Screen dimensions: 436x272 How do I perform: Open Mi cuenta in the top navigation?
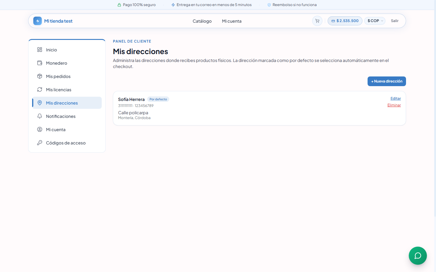[232, 21]
